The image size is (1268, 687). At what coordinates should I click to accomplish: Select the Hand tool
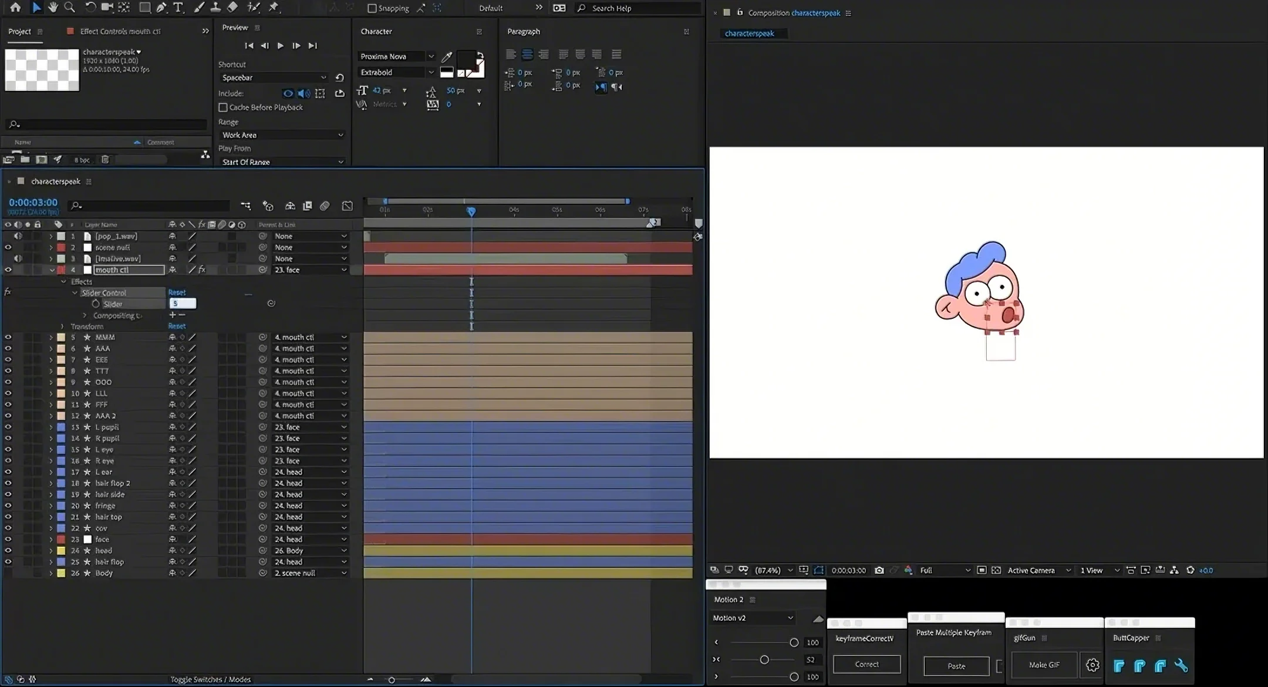[x=53, y=7]
